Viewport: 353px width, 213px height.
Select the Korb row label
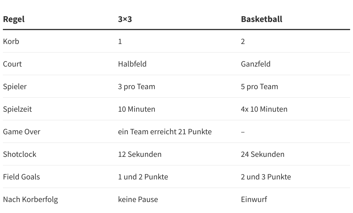(x=11, y=41)
